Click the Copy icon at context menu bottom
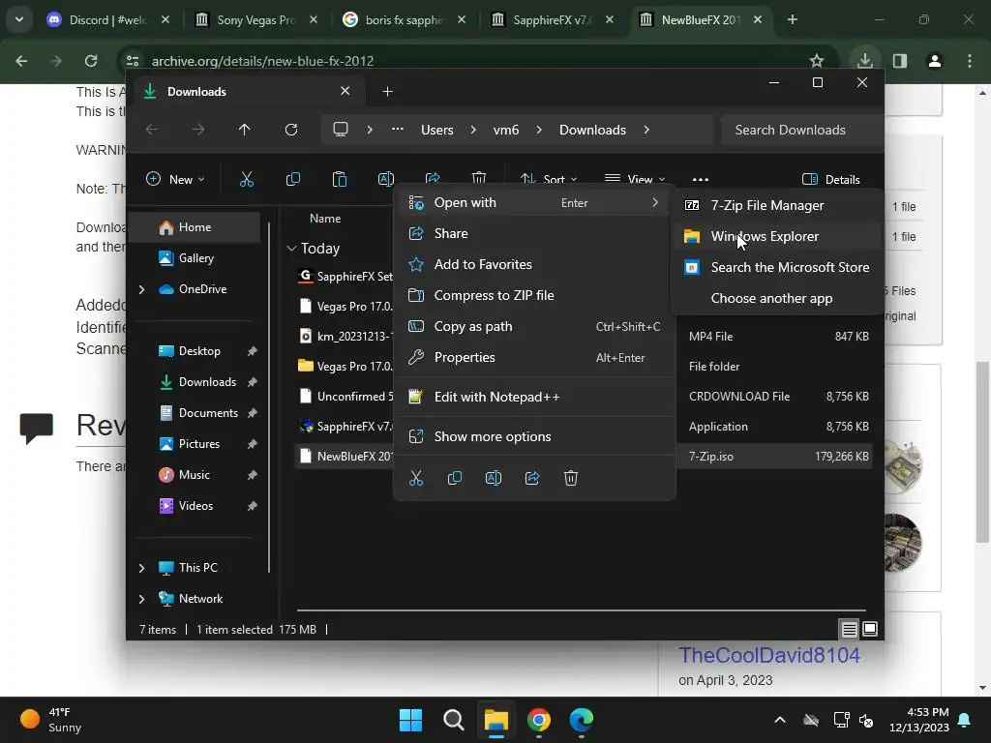 (455, 478)
